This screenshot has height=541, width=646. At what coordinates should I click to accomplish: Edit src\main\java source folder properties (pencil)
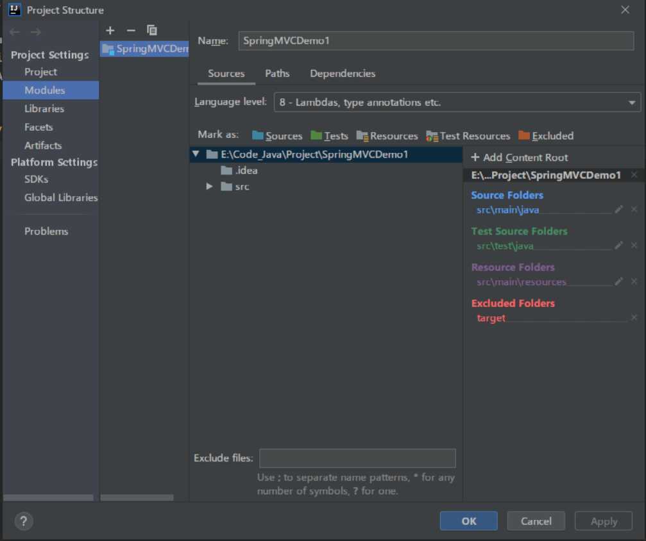click(x=618, y=210)
